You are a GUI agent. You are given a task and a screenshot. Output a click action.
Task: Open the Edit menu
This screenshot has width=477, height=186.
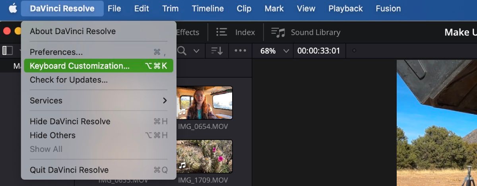[142, 8]
